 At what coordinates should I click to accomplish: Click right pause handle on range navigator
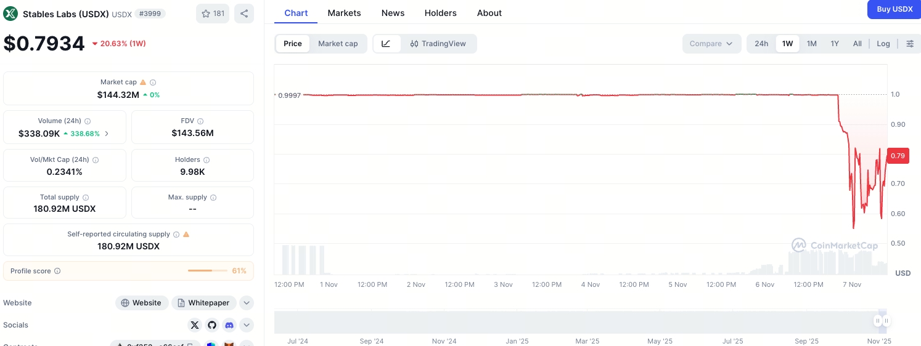[886, 321]
